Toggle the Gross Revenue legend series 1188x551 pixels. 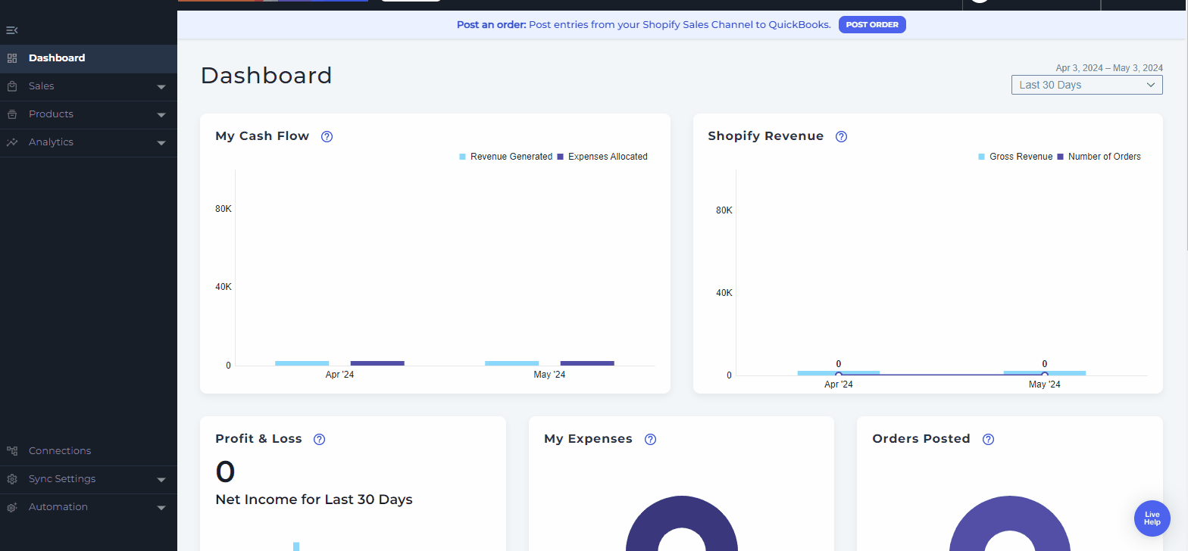point(1015,157)
